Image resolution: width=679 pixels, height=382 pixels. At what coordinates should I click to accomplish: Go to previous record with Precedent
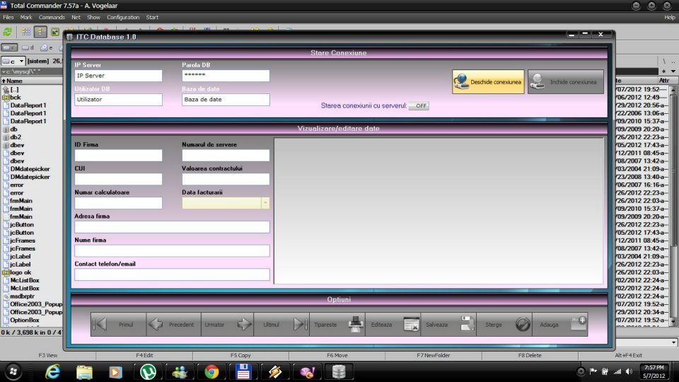coord(173,324)
